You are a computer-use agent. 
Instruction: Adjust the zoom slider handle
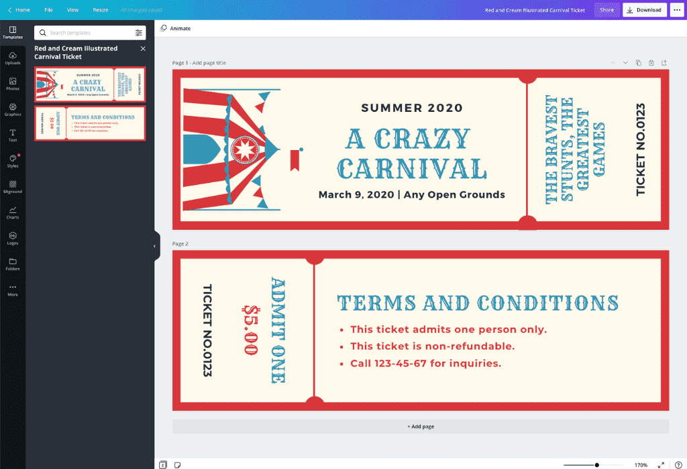coord(596,464)
